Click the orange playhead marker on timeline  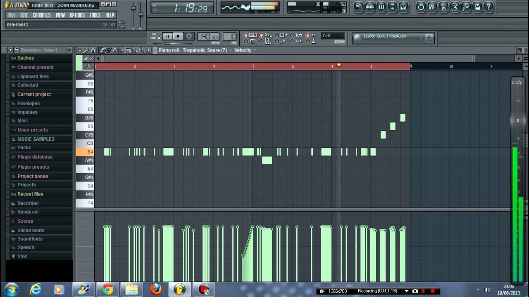coord(339,65)
